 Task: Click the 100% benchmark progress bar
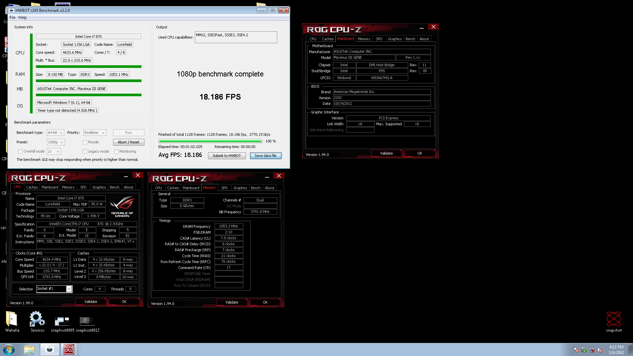[x=210, y=141]
